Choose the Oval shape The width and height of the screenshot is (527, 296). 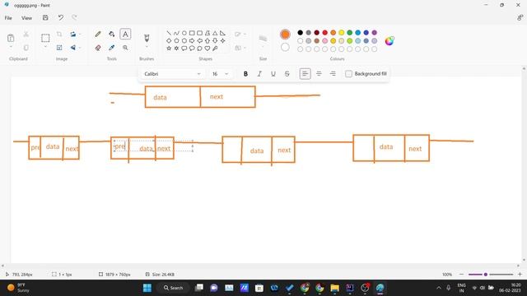[184, 33]
